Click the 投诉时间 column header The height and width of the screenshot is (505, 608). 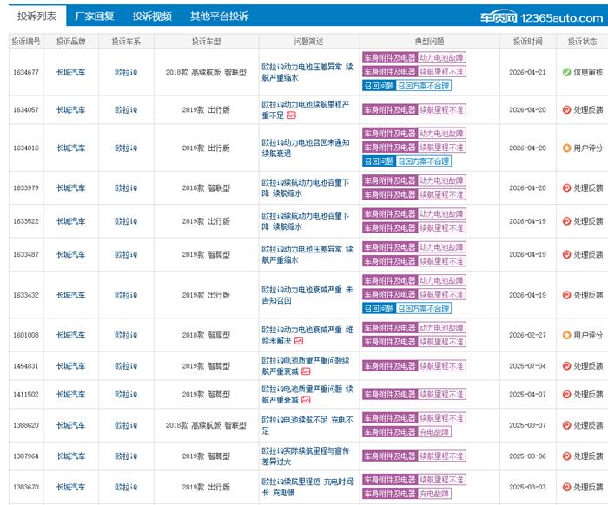point(527,41)
